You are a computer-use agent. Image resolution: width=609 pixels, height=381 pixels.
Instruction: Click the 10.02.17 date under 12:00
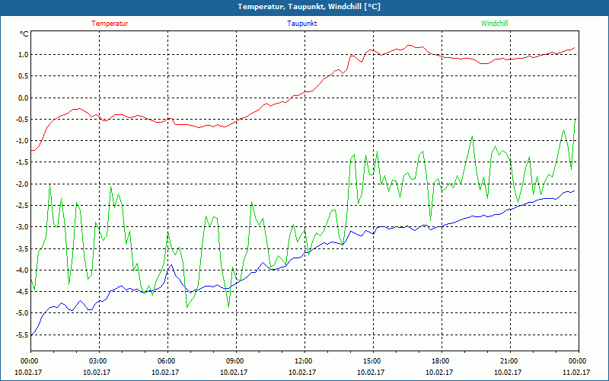(x=302, y=372)
